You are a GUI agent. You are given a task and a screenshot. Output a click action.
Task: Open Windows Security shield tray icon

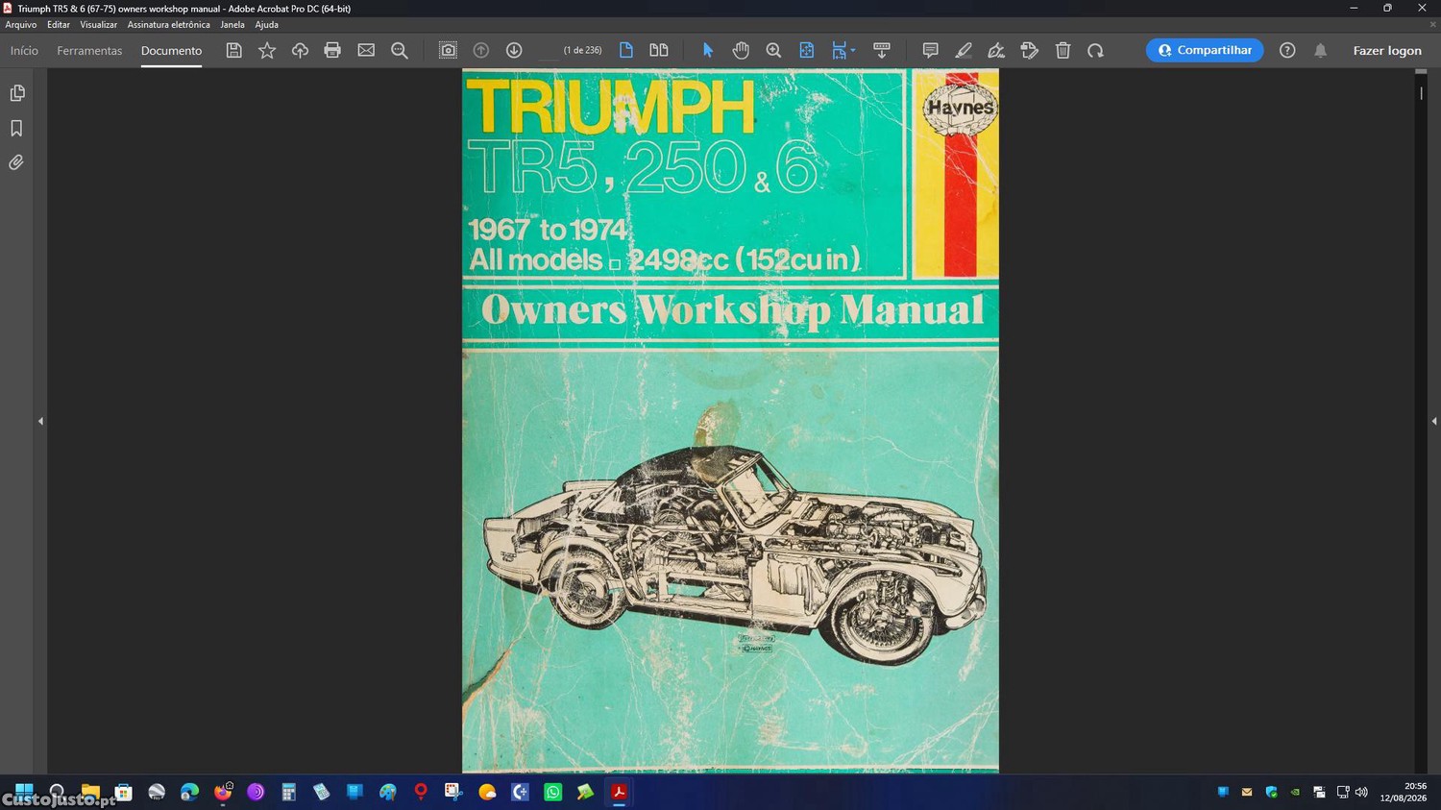(x=1271, y=792)
